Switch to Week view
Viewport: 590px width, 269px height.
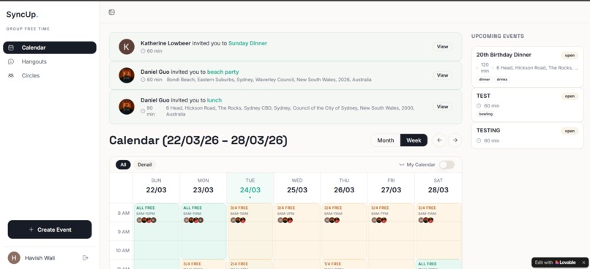[414, 140]
